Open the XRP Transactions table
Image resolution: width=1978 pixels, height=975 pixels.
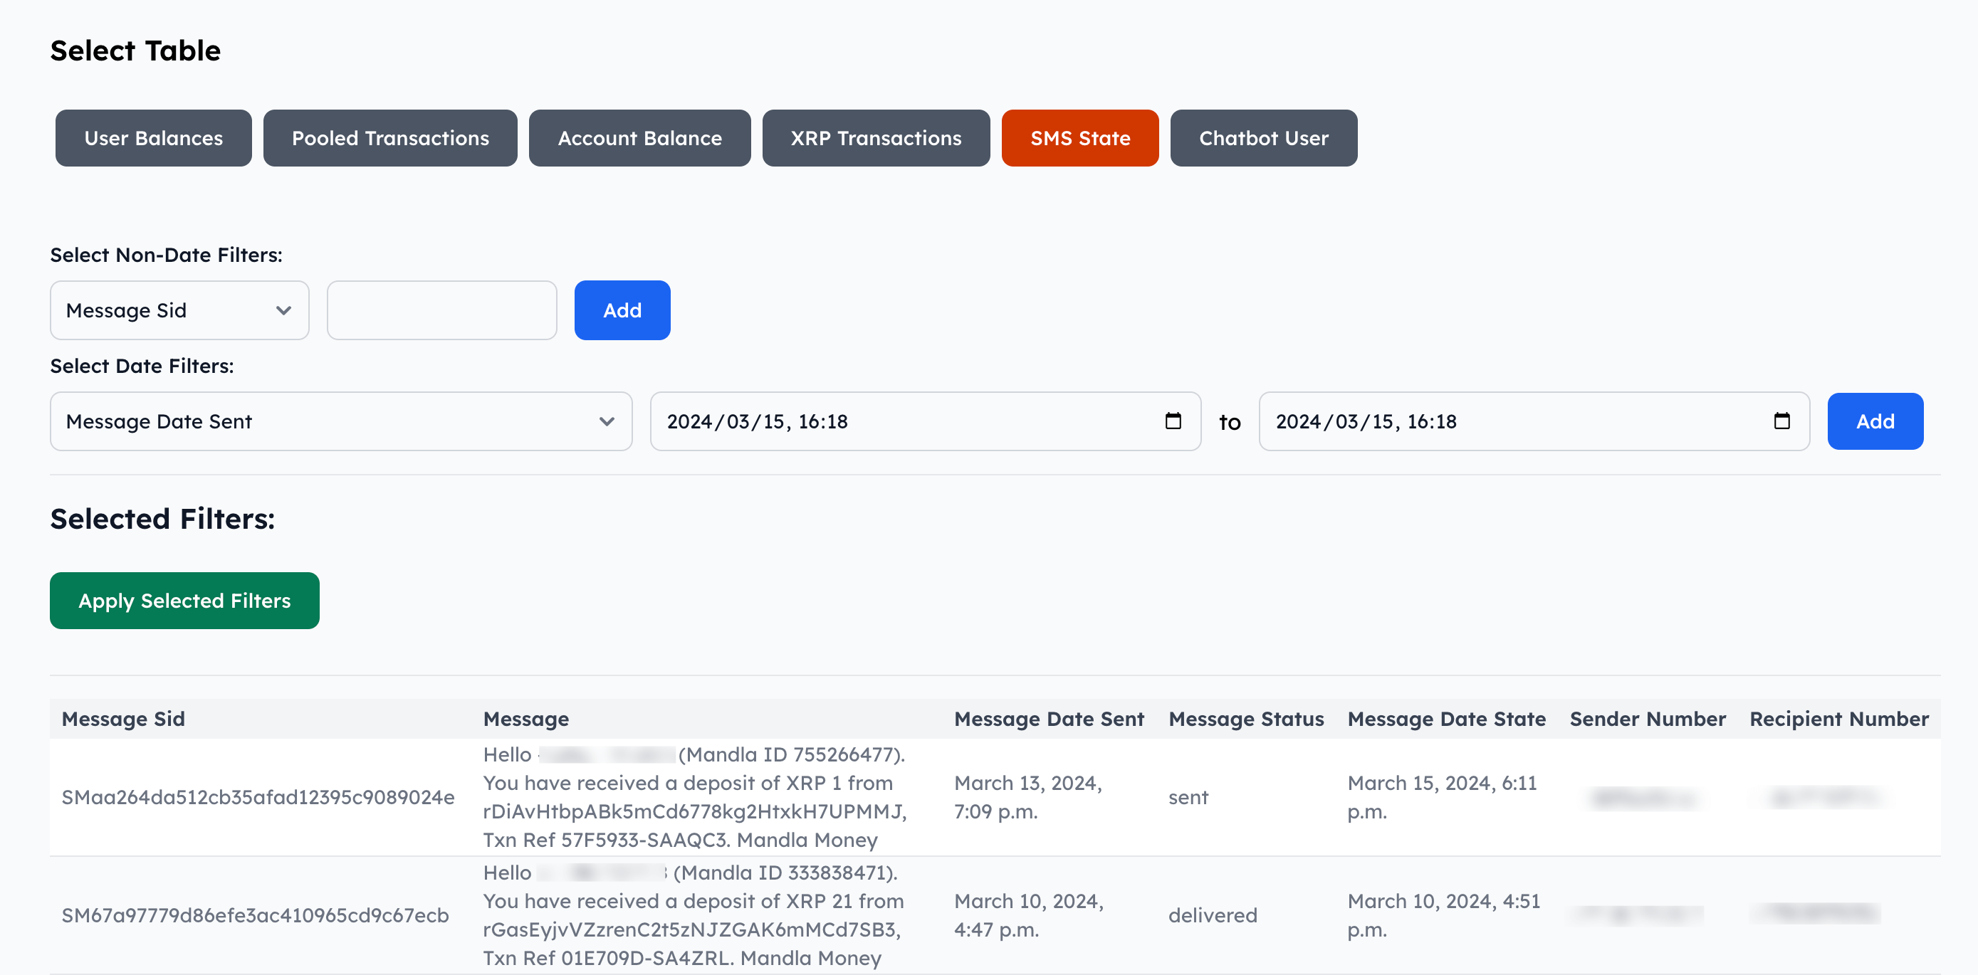pyautogui.click(x=875, y=138)
